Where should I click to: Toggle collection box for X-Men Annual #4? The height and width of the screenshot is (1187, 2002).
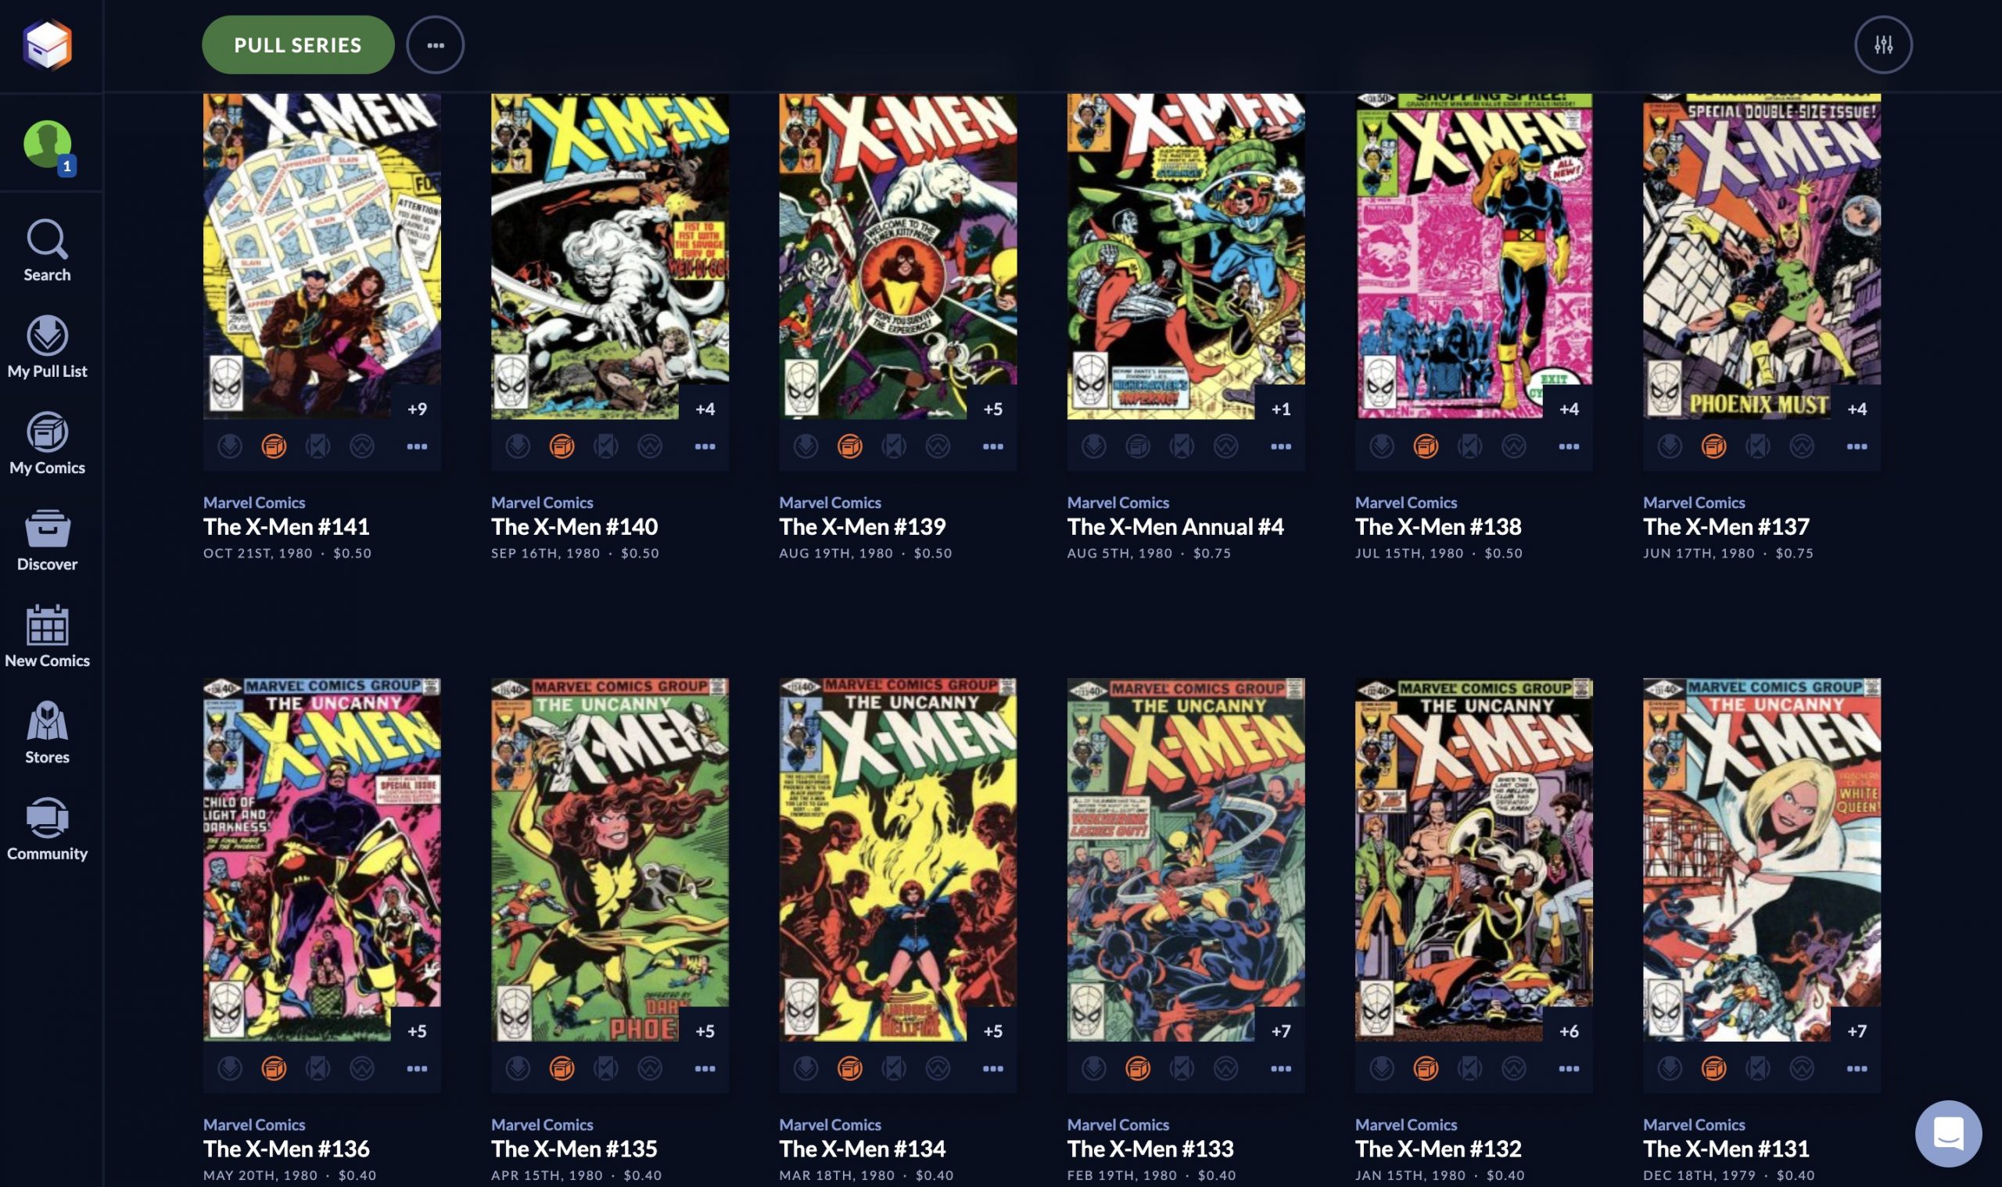tap(1137, 446)
